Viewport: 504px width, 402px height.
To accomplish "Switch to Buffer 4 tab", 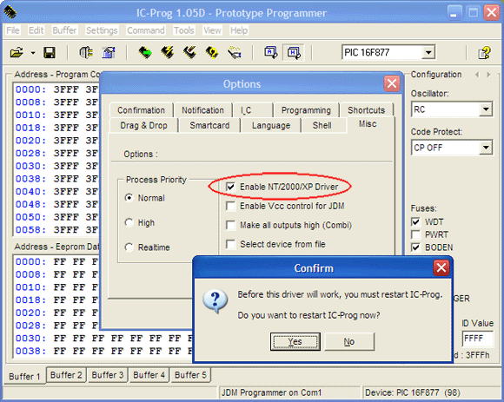I will point(149,375).
